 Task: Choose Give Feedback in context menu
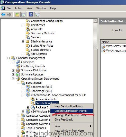pos(71,119)
